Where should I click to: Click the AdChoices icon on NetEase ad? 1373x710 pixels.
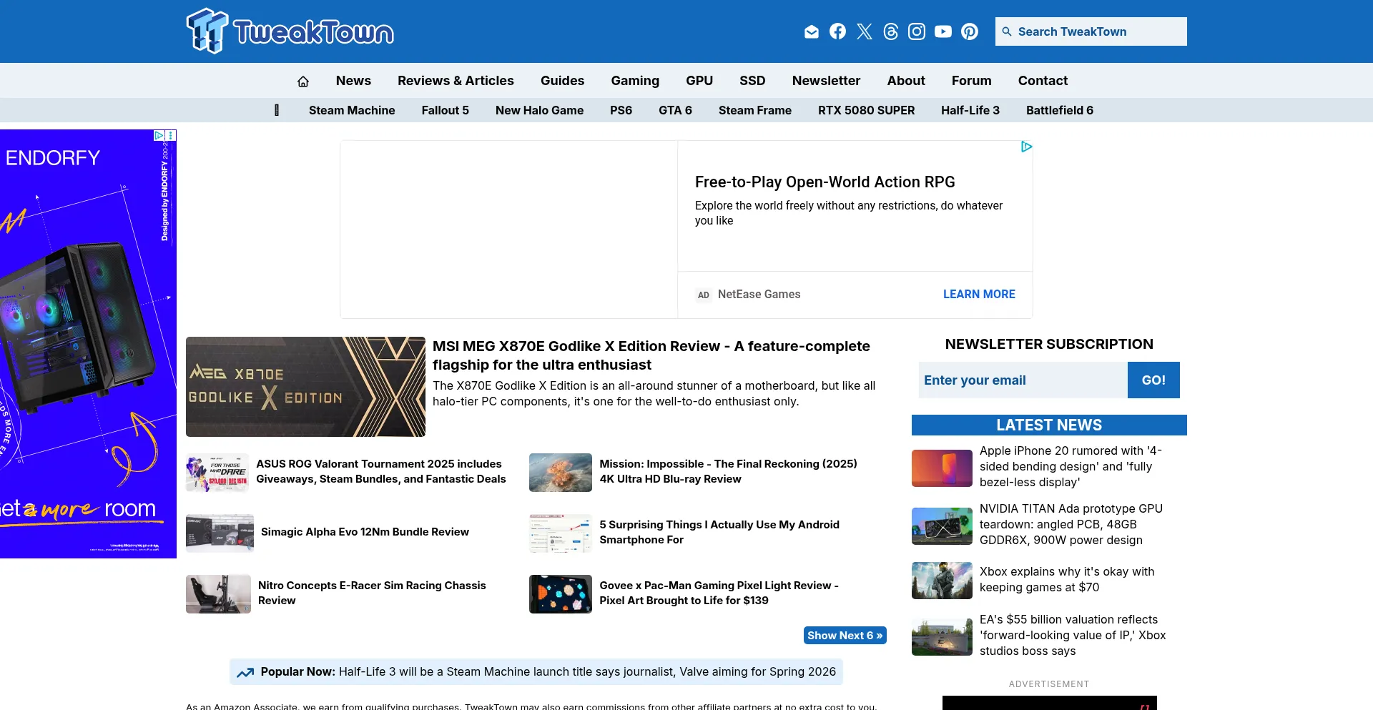[x=1026, y=147]
